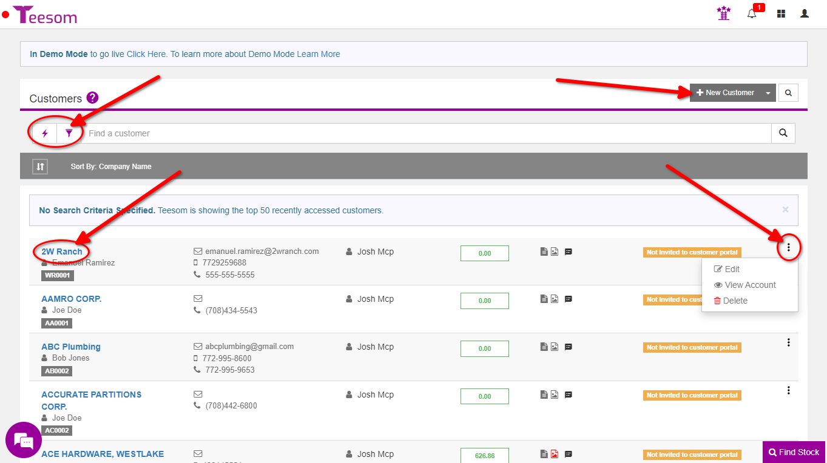The width and height of the screenshot is (827, 463).
Task: Choose View Account from the menu
Action: click(745, 285)
